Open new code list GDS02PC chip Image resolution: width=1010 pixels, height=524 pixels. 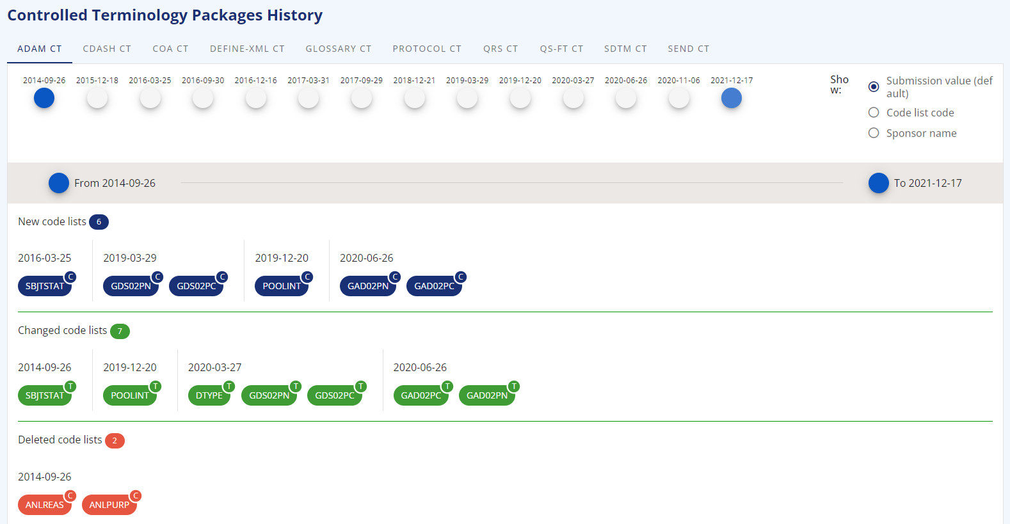click(196, 286)
